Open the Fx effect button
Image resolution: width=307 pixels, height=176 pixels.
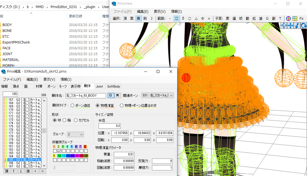coord(301,18)
